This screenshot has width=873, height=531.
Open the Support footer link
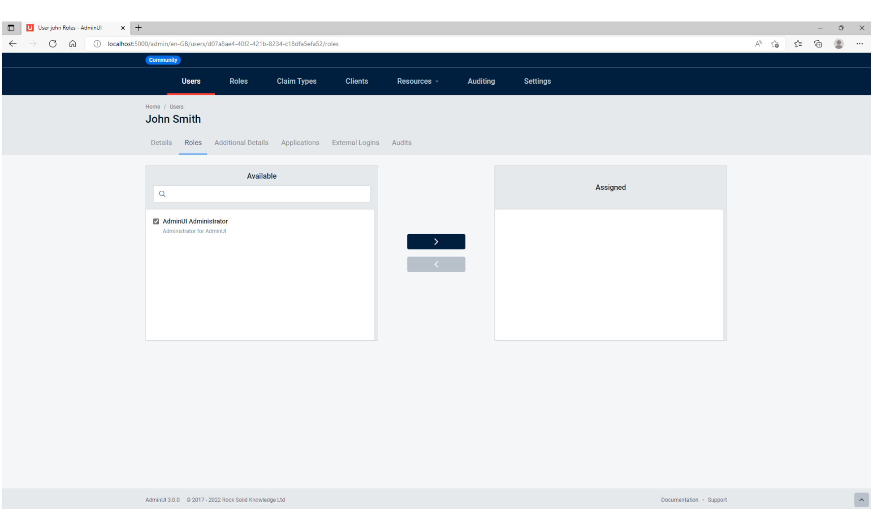pos(717,500)
